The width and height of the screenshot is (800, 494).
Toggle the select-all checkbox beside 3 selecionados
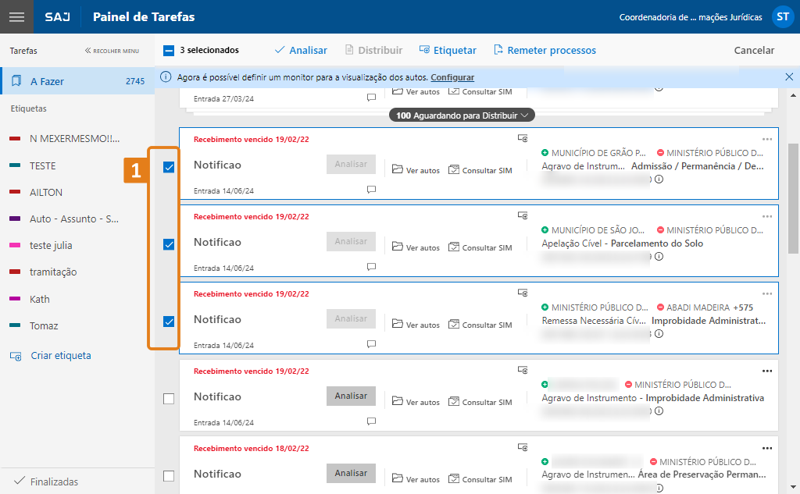click(169, 51)
